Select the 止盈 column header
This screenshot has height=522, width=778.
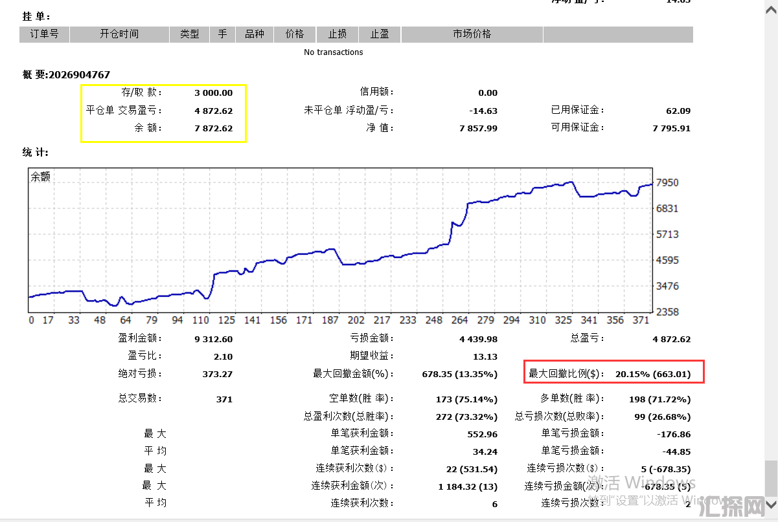pyautogui.click(x=379, y=34)
